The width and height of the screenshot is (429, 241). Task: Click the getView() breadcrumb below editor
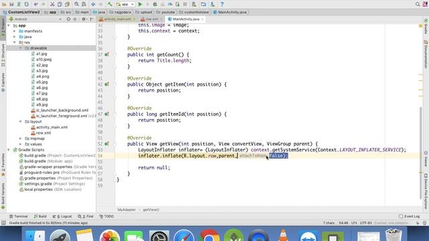click(x=151, y=210)
